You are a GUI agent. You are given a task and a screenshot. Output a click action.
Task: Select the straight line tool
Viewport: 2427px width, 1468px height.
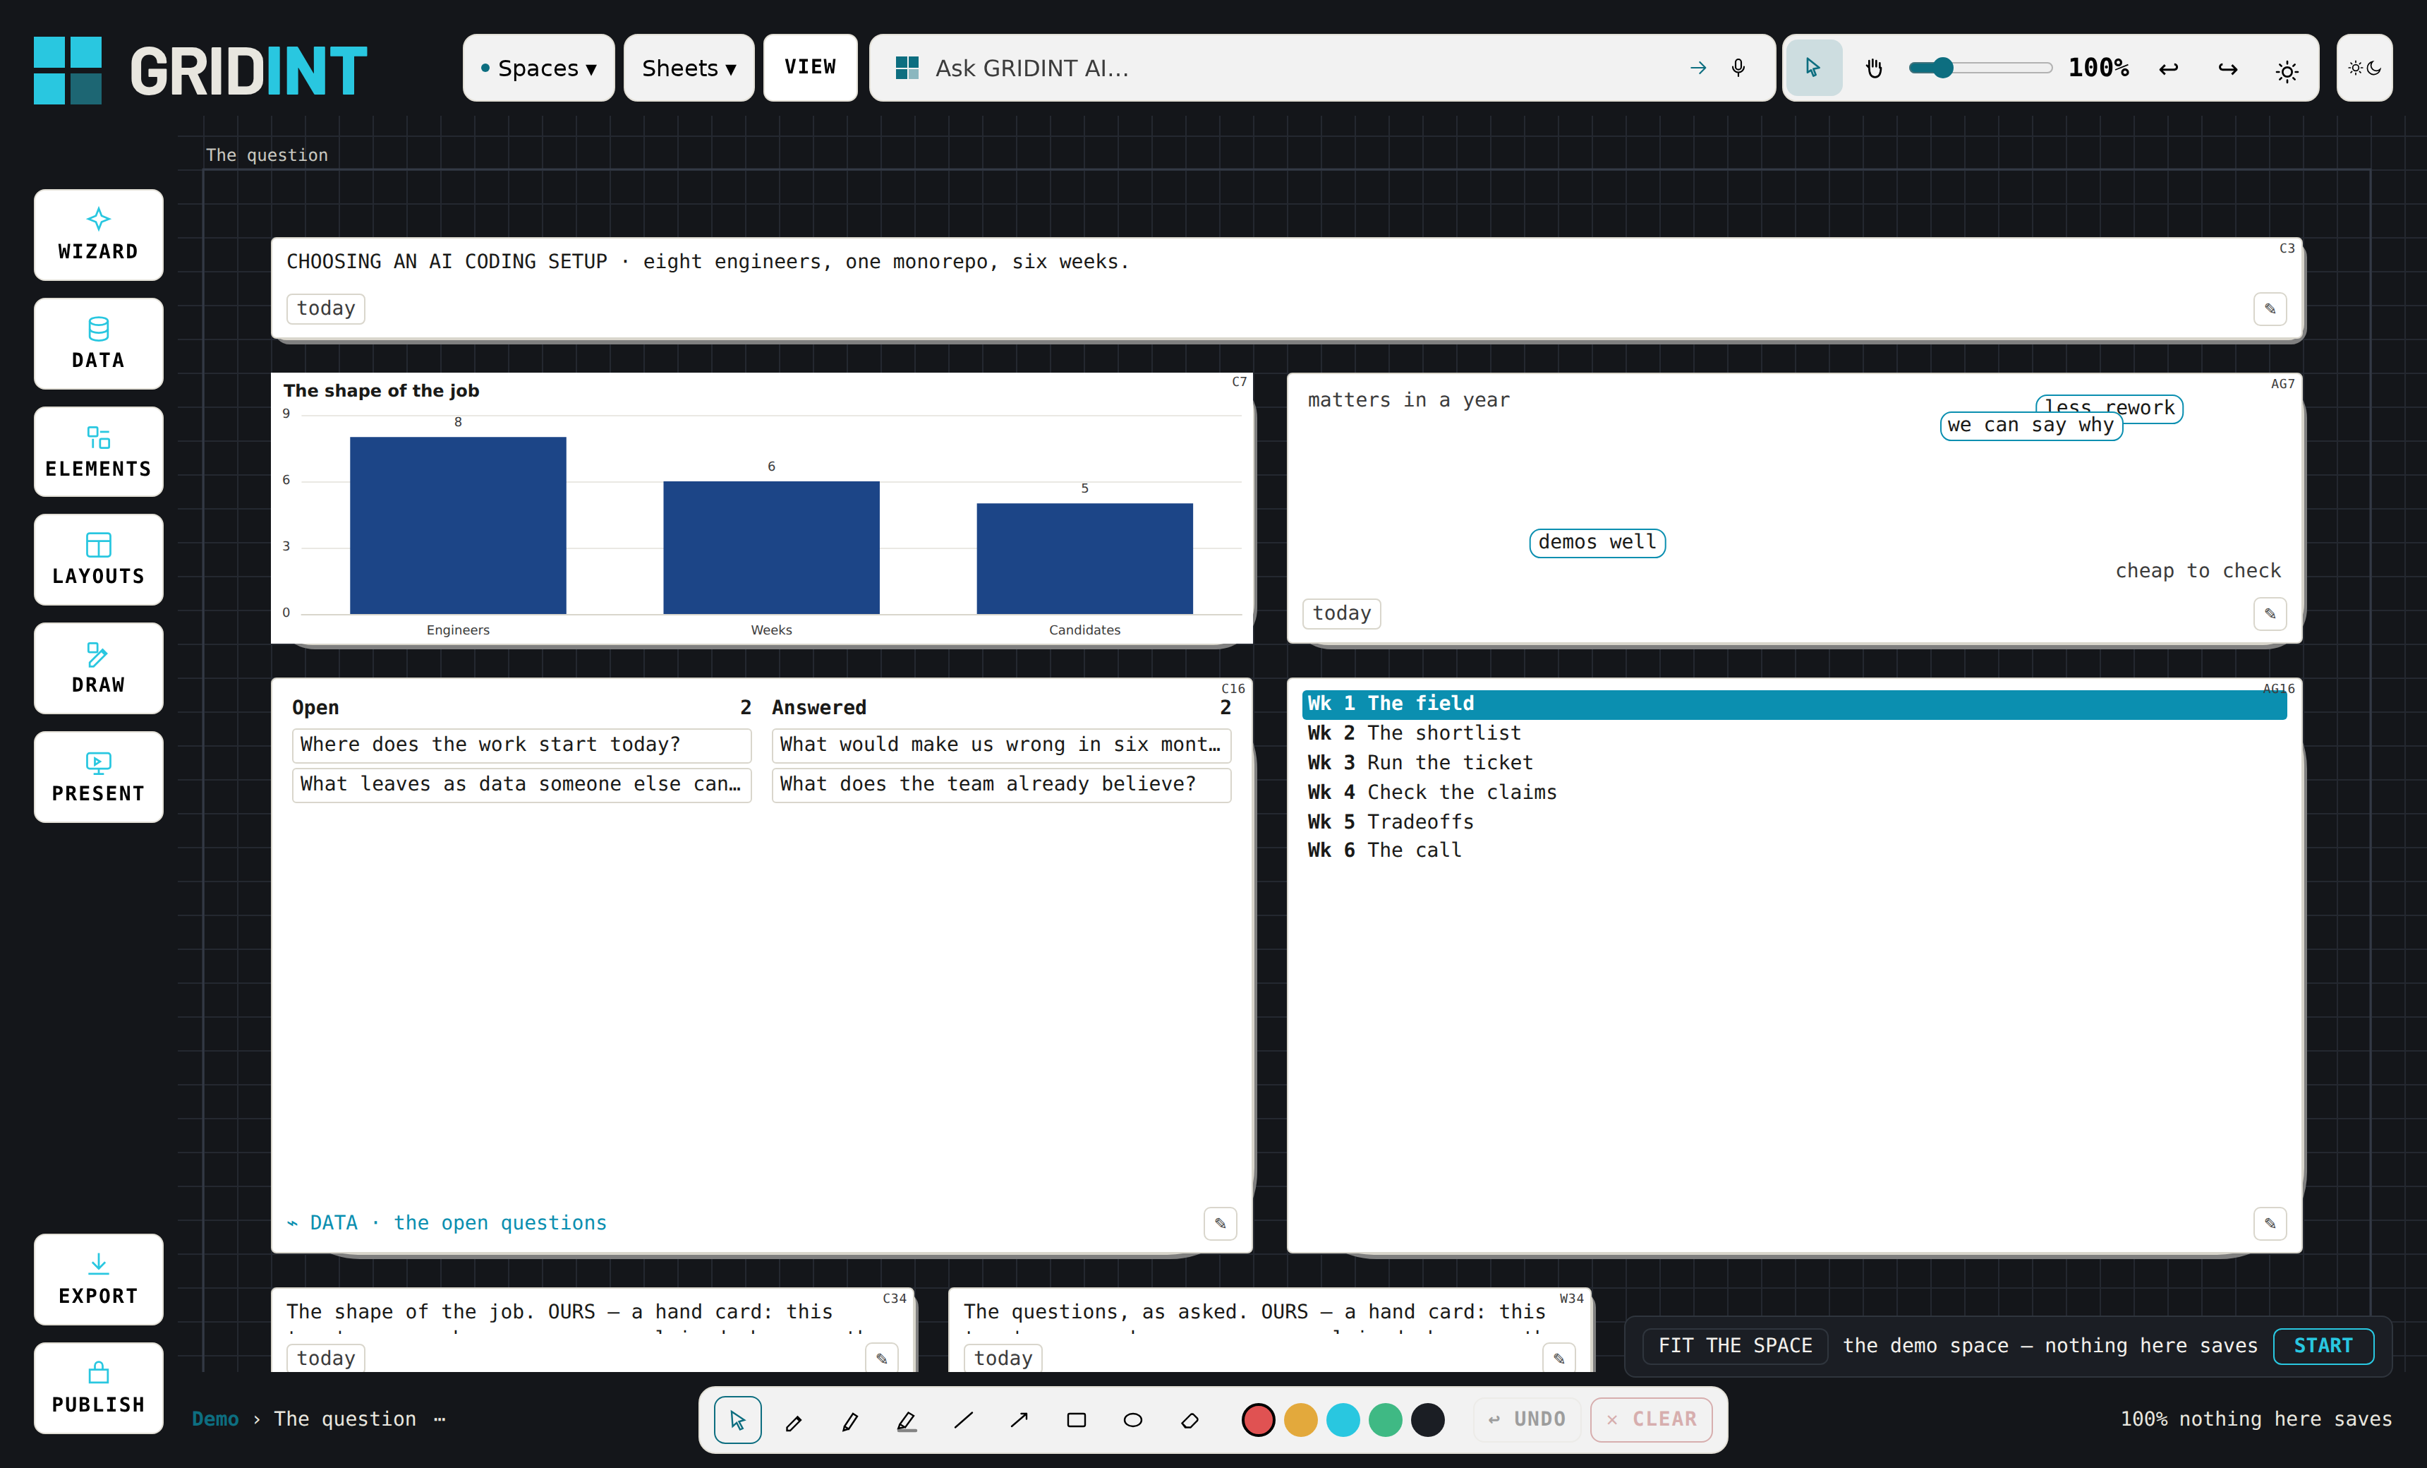click(x=963, y=1420)
